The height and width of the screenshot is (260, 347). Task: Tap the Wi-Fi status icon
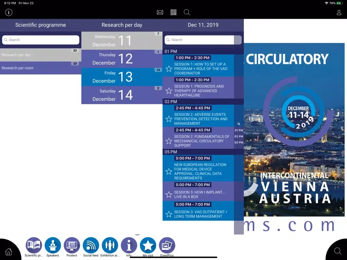[327, 3]
